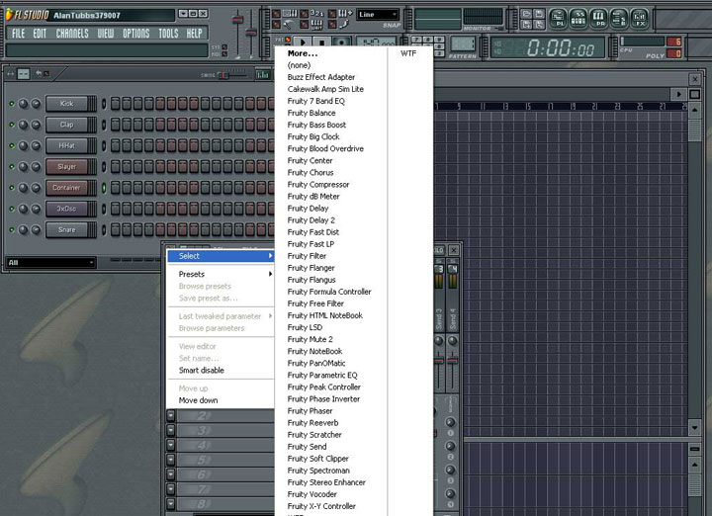Click the Snare channel button
Image resolution: width=712 pixels, height=516 pixels.
(67, 229)
